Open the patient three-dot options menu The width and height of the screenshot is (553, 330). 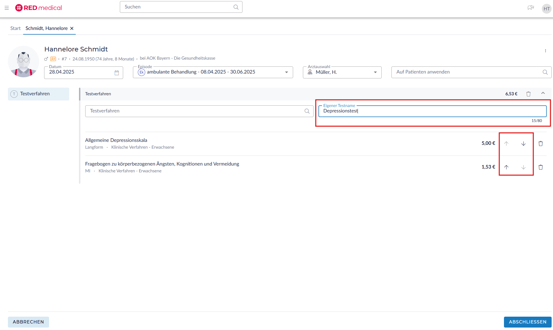545,51
